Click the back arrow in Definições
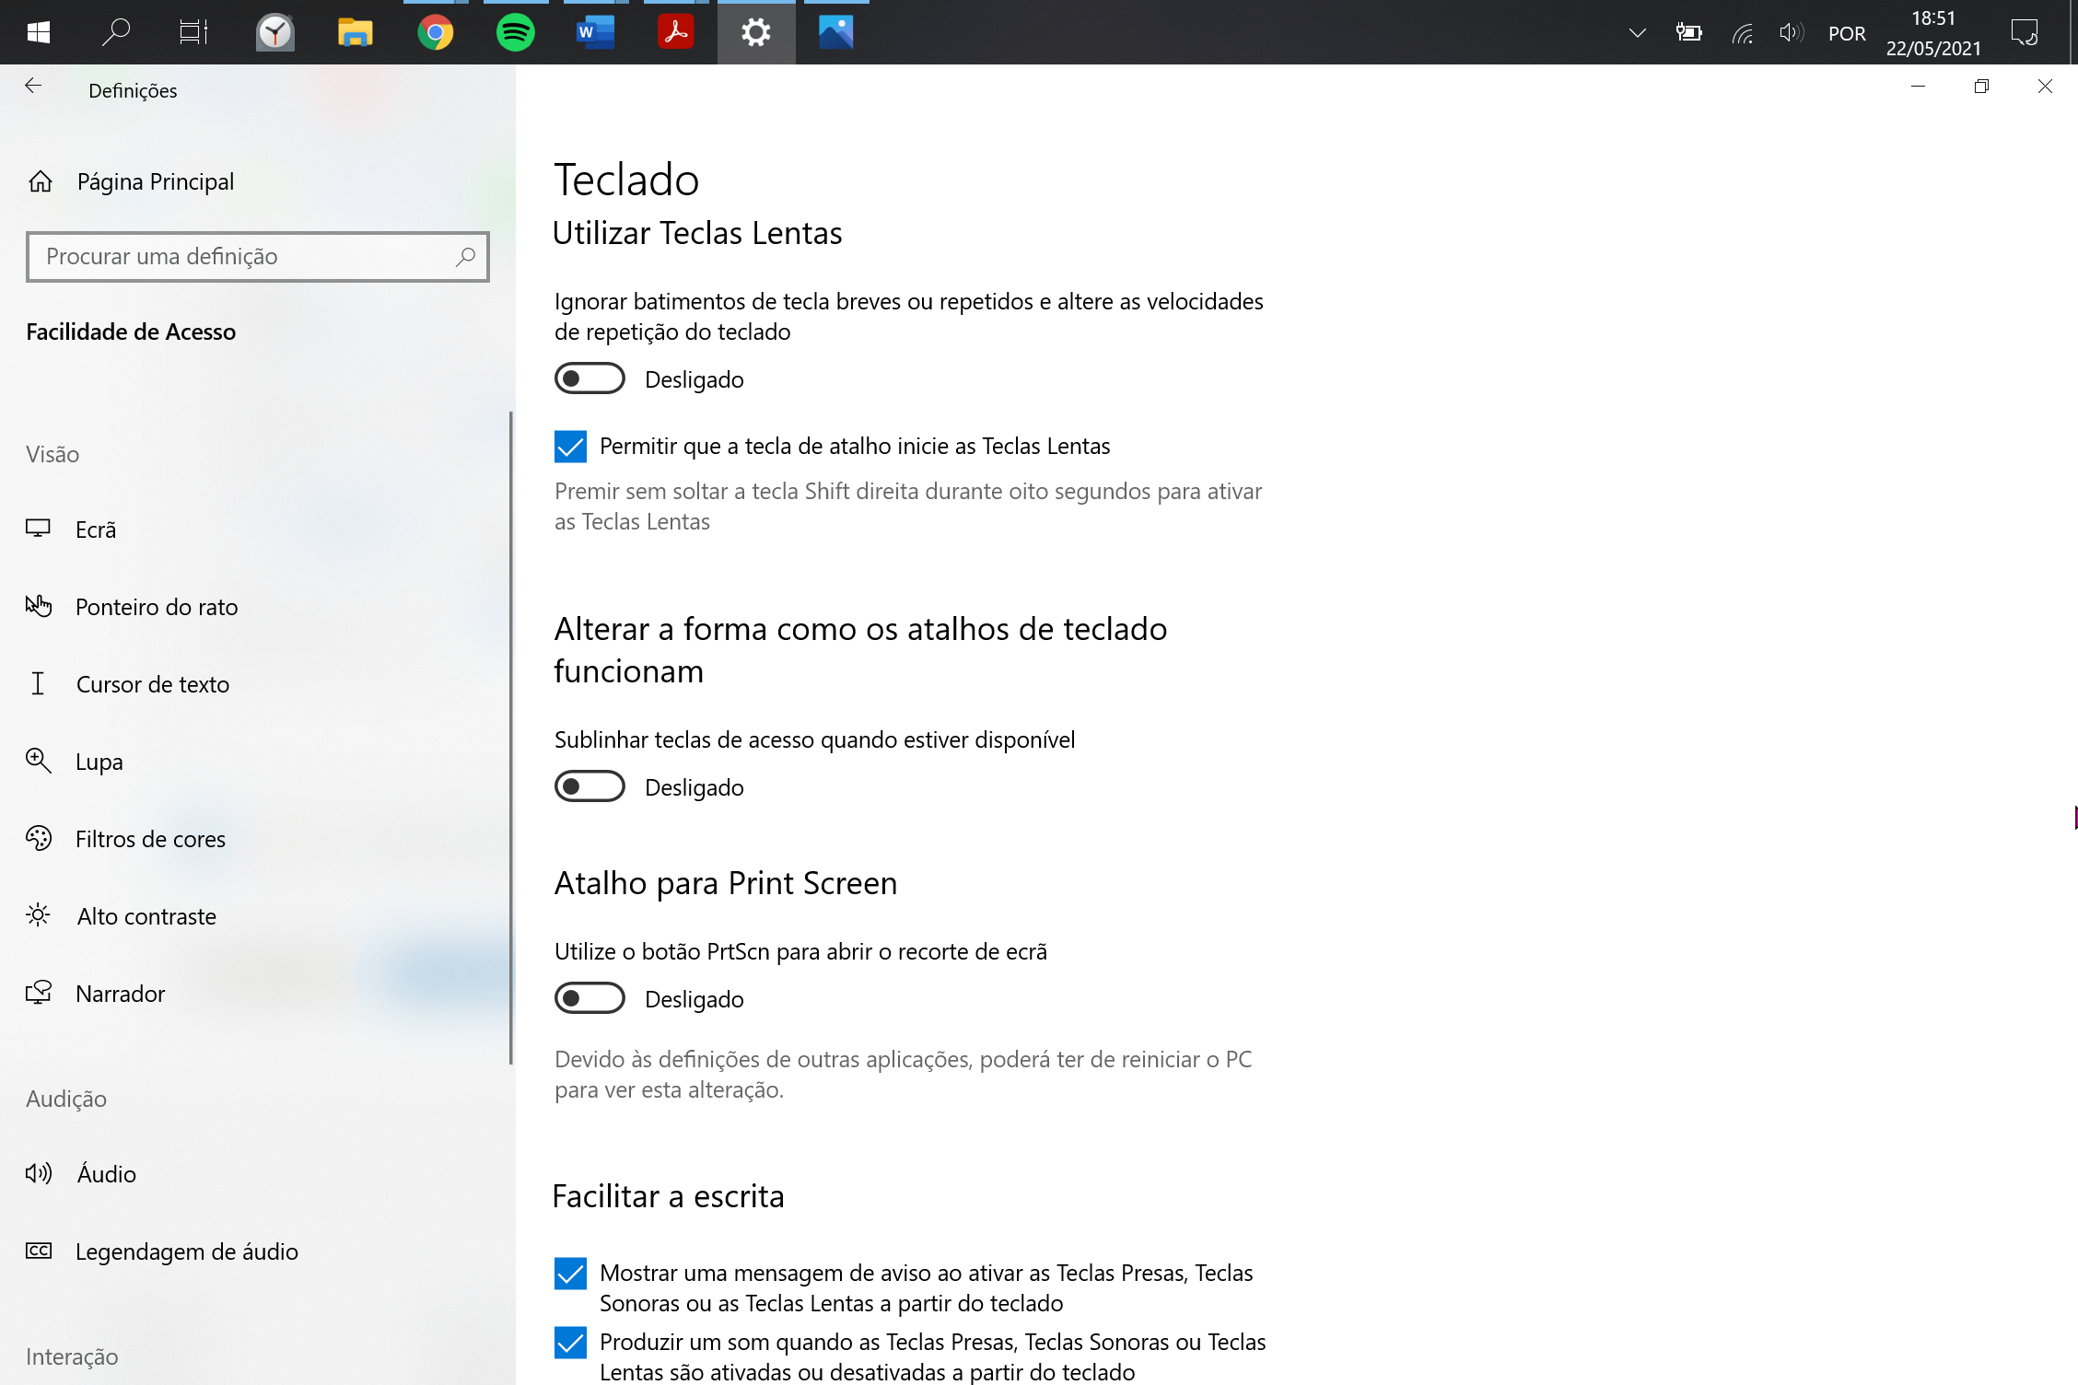 coord(33,87)
